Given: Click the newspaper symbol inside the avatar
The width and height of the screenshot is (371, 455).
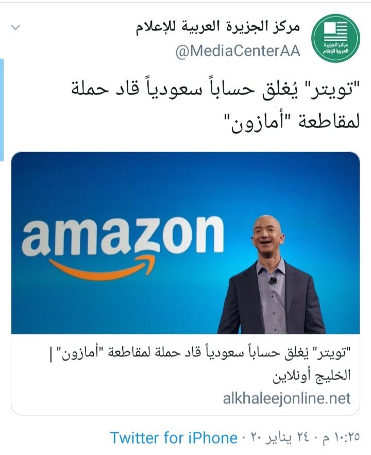Looking at the screenshot, I should [335, 31].
